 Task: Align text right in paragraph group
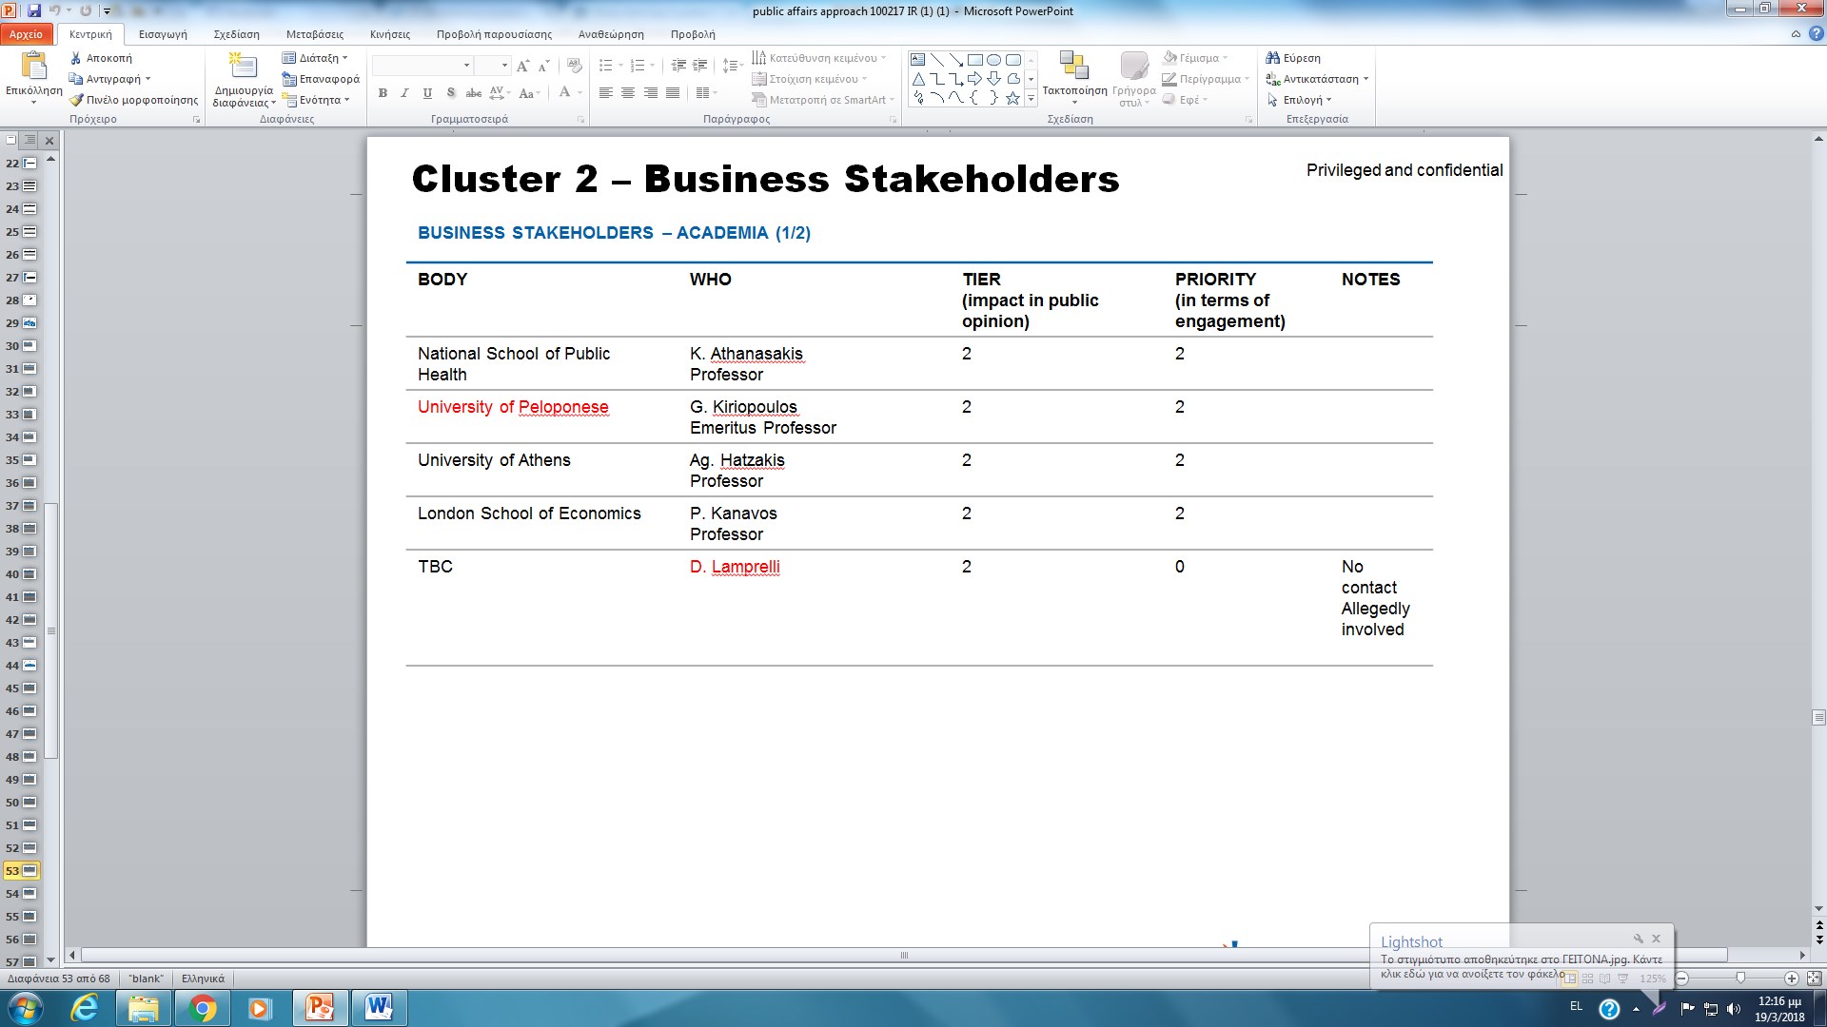(x=651, y=92)
